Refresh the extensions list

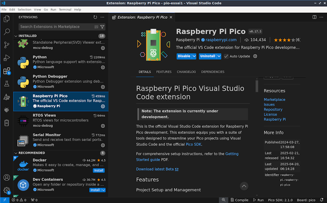click(x=95, y=17)
